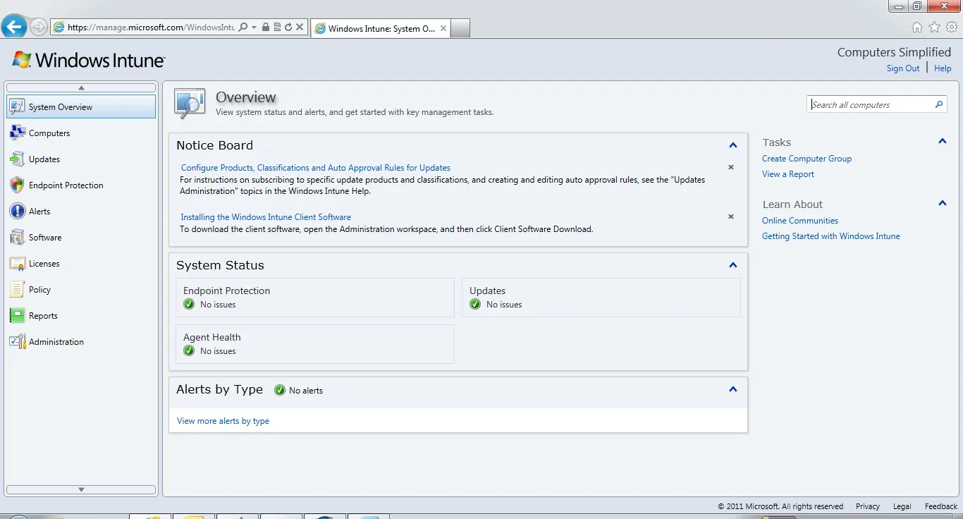This screenshot has height=519, width=963.
Task: Click the address bar search magnifier icon
Action: 243,28
